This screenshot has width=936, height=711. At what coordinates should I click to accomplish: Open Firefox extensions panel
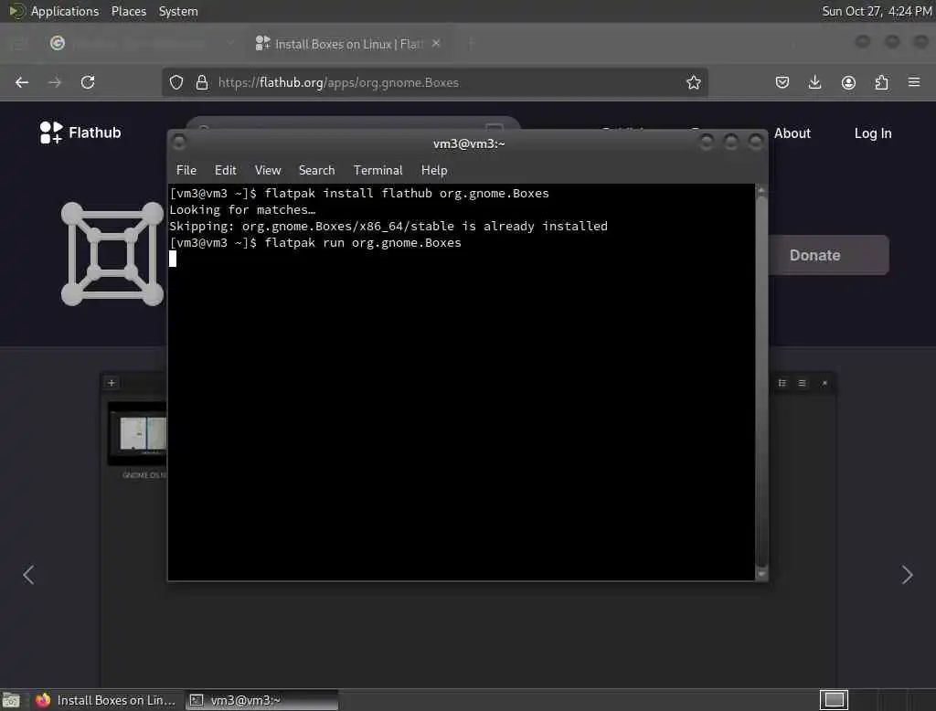(881, 82)
